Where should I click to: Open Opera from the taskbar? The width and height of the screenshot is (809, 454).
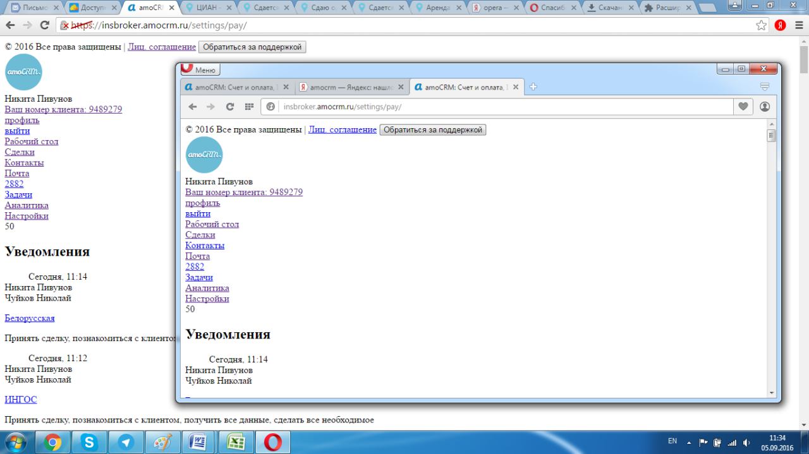272,443
